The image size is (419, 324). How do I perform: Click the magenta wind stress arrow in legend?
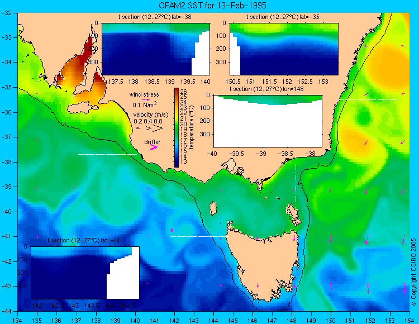146,99
